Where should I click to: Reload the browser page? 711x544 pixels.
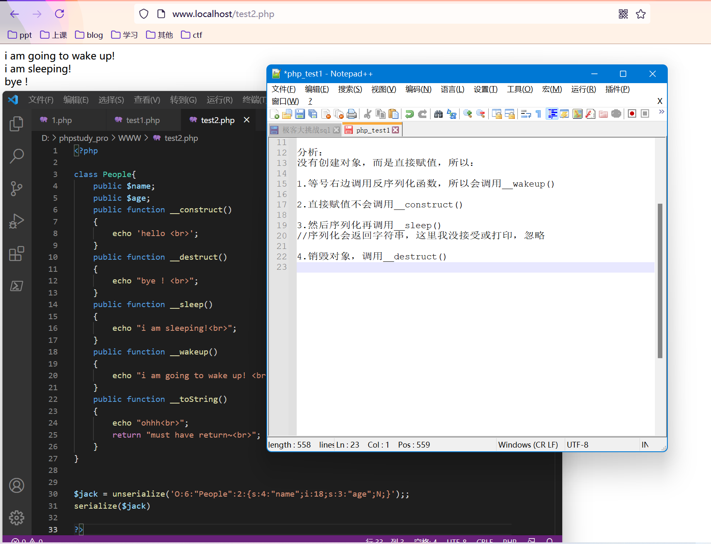point(59,14)
